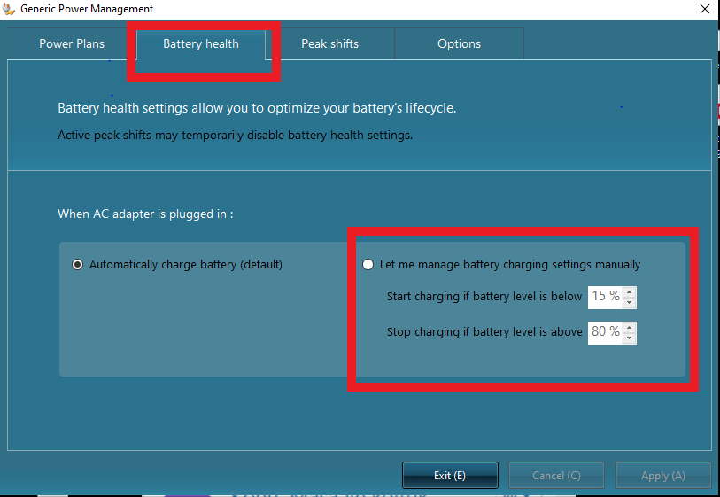Go to the Options tab
The height and width of the screenshot is (497, 720).
(459, 43)
